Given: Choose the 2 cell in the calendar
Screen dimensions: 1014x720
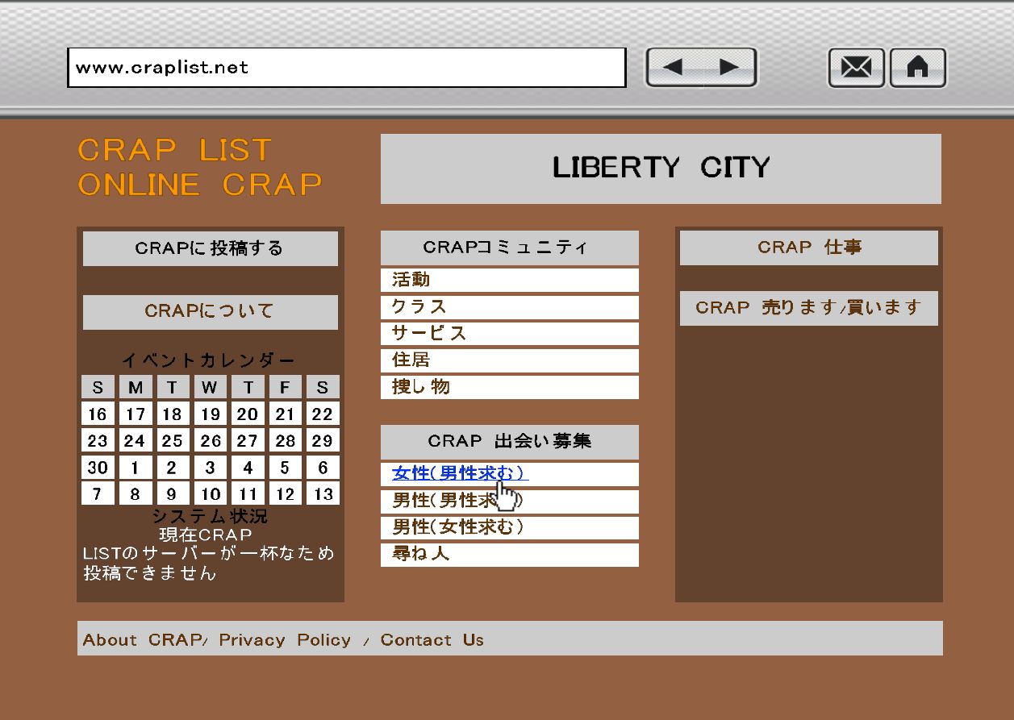Looking at the screenshot, I should 173,468.
